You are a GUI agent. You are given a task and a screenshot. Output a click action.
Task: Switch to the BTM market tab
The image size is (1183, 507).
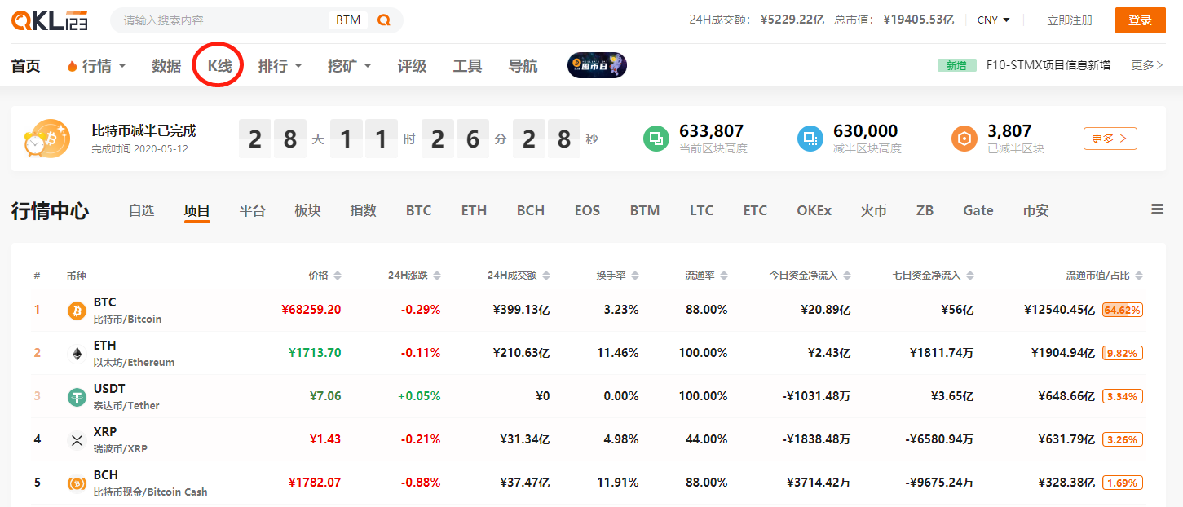point(645,210)
